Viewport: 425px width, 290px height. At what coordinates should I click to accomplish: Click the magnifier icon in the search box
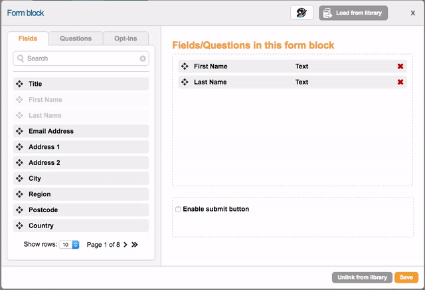[21, 59]
